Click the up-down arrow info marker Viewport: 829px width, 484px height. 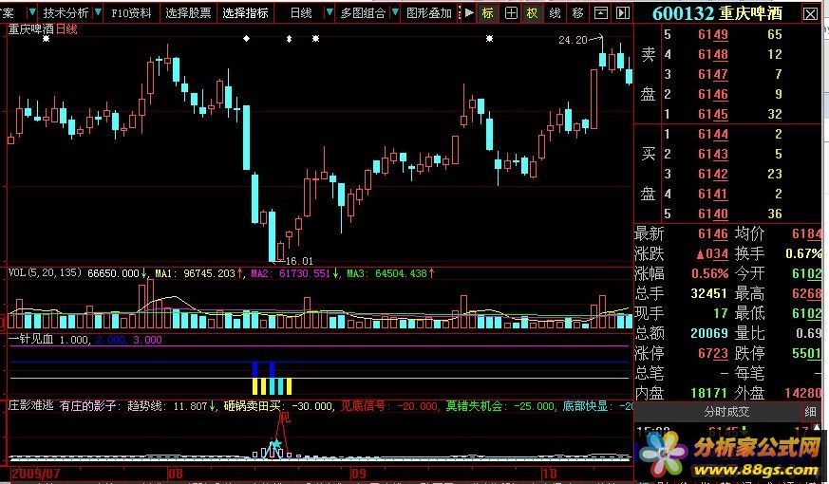click(289, 39)
